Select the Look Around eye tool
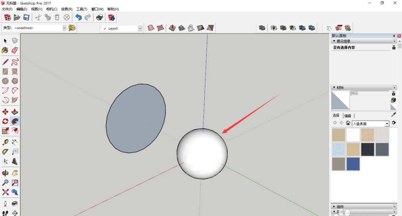 coord(15,204)
